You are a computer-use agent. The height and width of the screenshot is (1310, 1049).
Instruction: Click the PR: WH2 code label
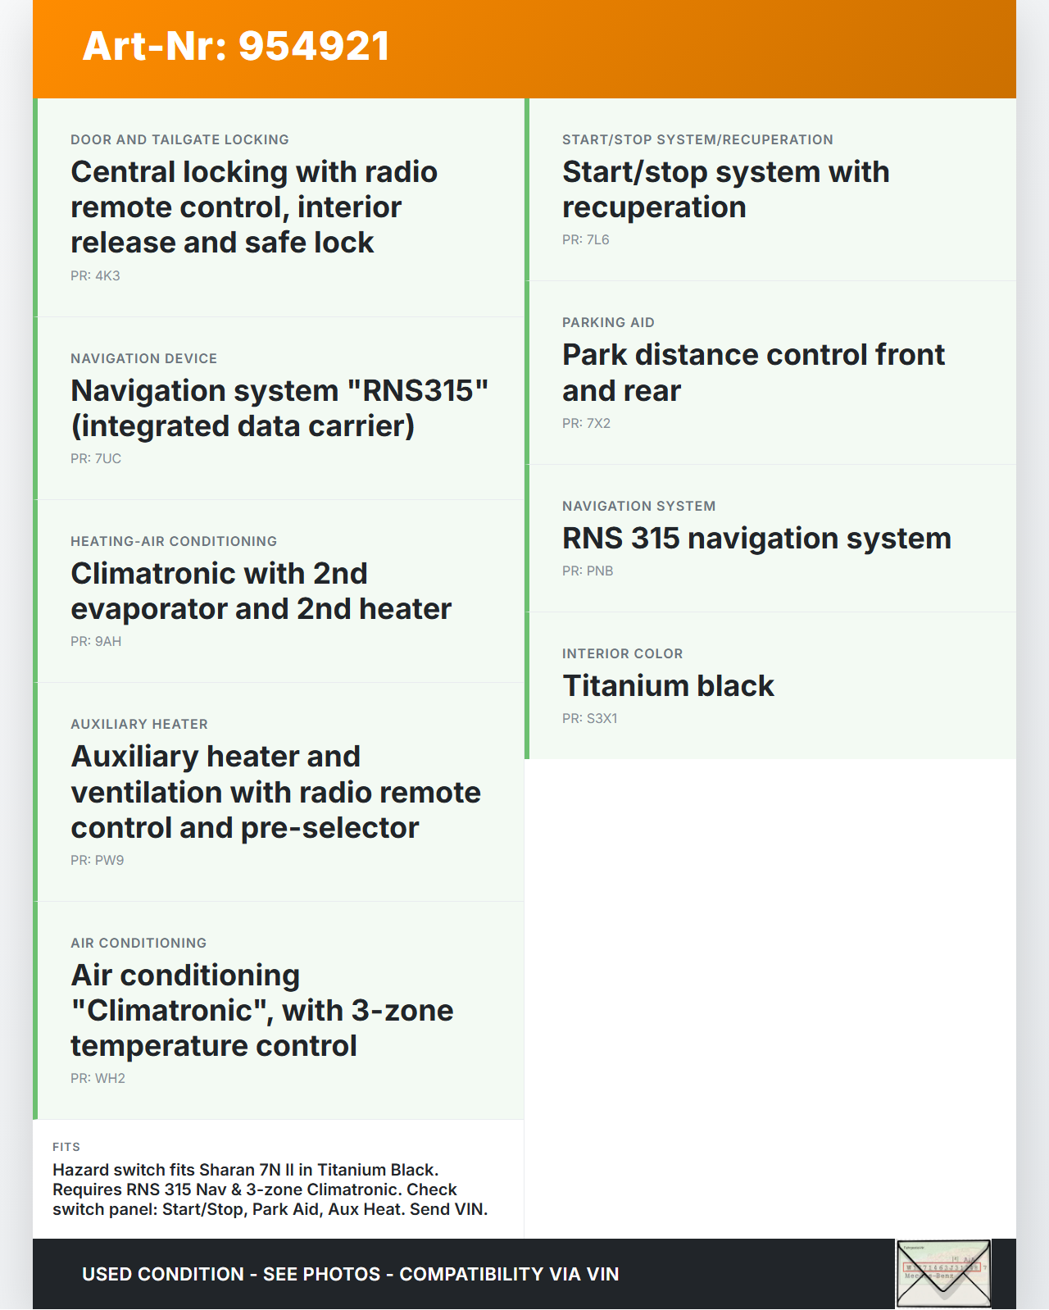(98, 1079)
